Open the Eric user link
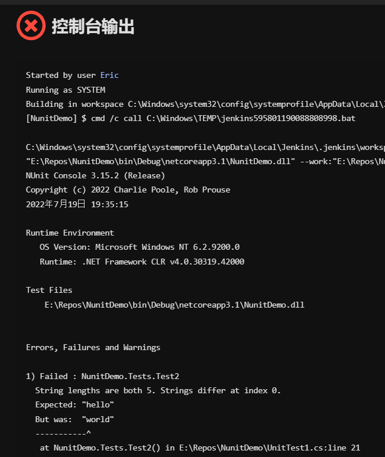This screenshot has width=385, height=457. click(109, 75)
